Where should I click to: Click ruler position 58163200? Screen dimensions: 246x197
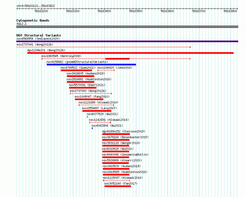coord(41,11)
